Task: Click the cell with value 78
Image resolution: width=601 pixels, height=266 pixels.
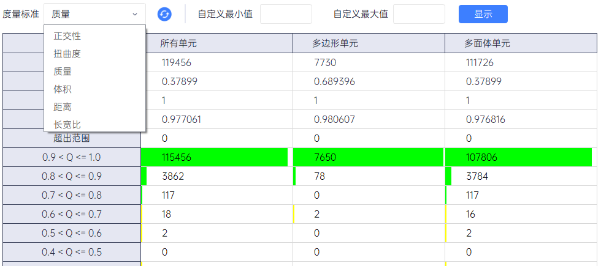Action: pos(369,176)
